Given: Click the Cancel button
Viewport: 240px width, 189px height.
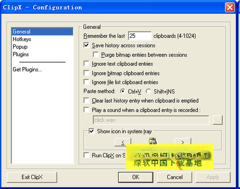Looking at the screenshot, I should (175, 177).
